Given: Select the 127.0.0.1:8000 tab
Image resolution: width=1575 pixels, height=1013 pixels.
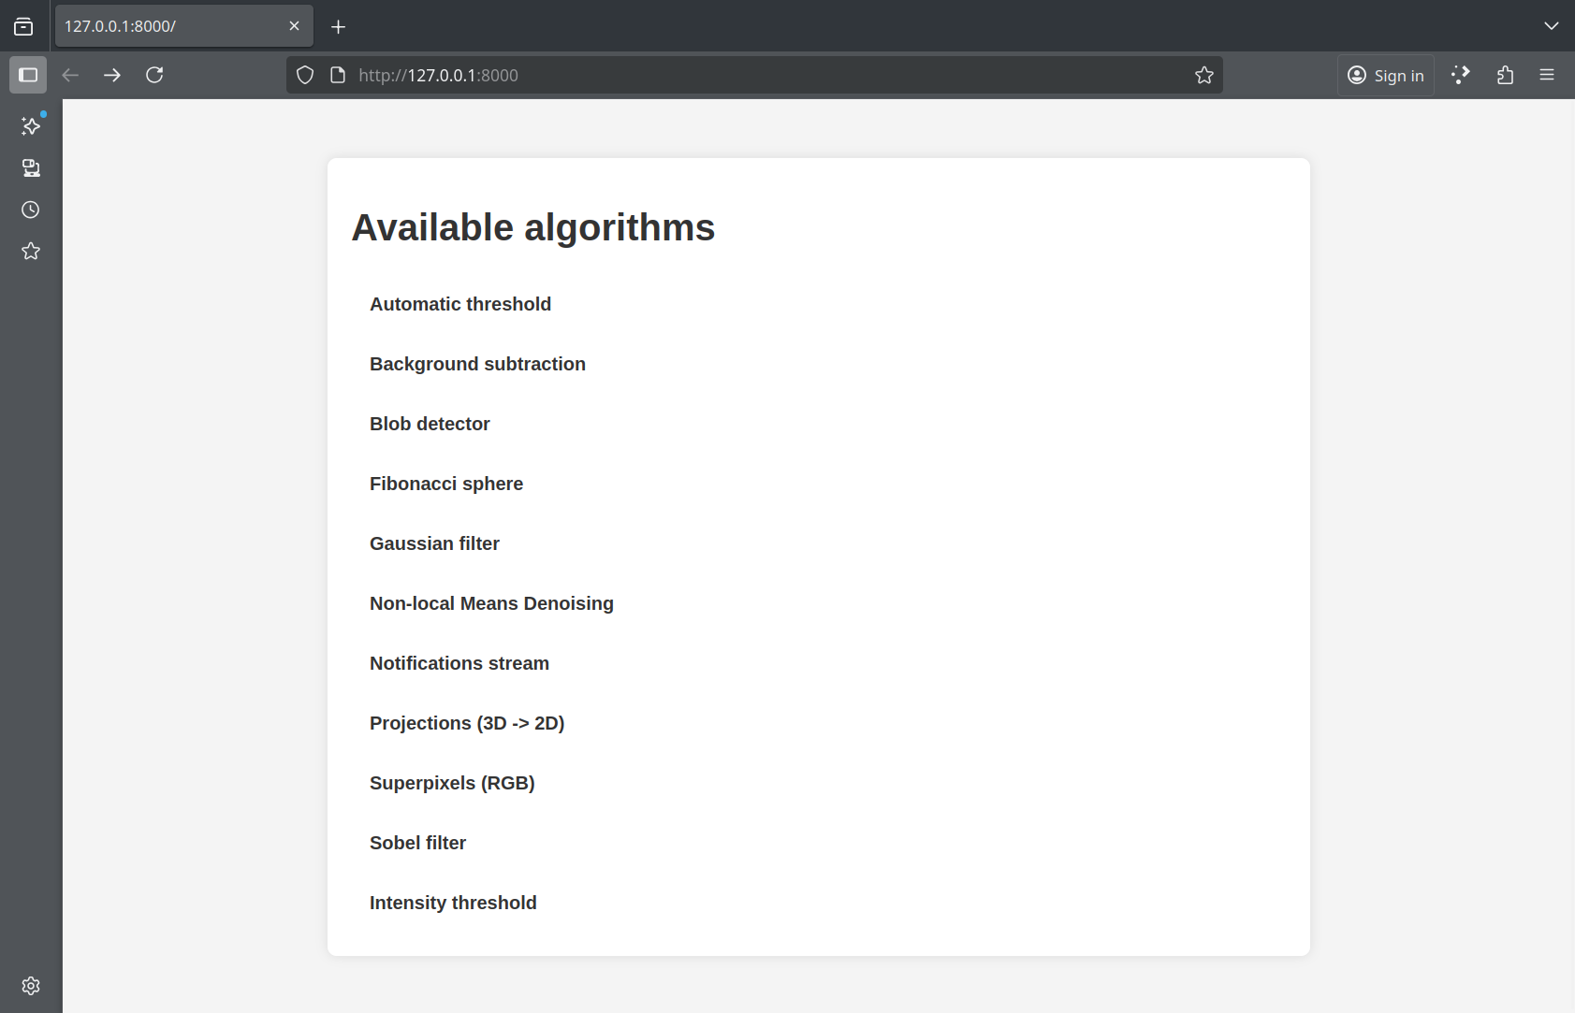Looking at the screenshot, I should 168,25.
